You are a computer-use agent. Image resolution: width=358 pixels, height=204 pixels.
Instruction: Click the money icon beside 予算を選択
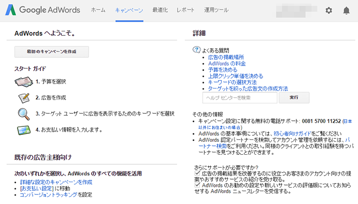[x=24, y=82]
